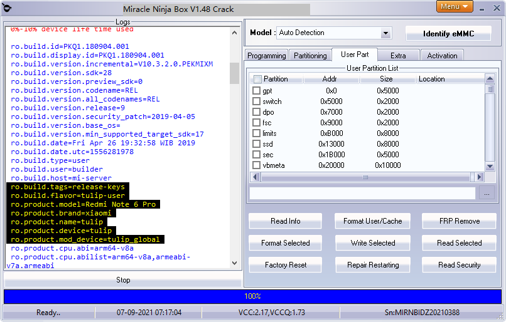Click log line ro.build.flavor=tulip-user

click(x=68, y=195)
